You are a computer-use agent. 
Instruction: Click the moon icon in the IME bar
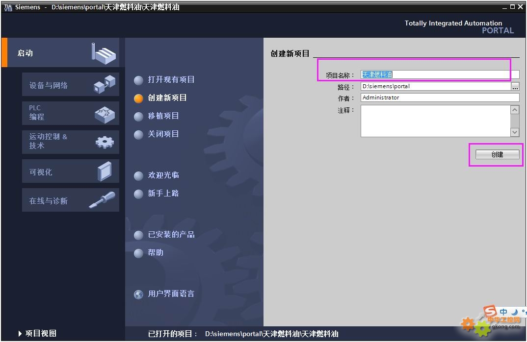point(514,312)
